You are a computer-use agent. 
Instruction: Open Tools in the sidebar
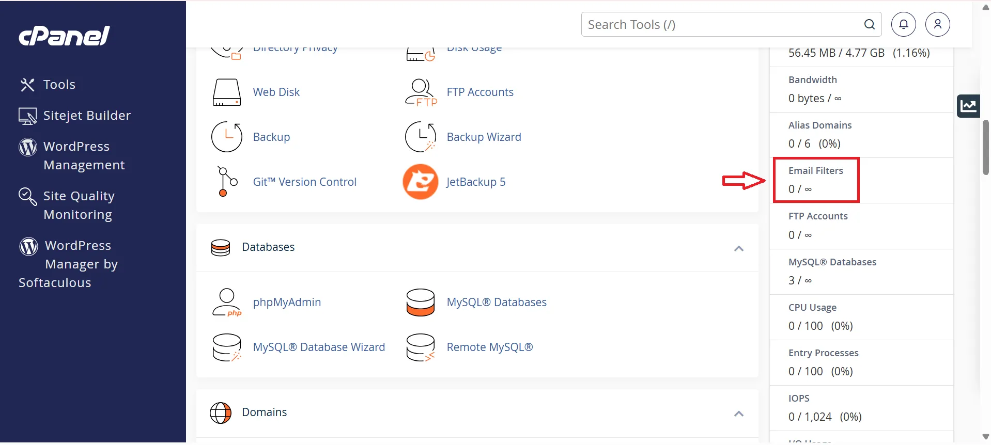point(59,85)
